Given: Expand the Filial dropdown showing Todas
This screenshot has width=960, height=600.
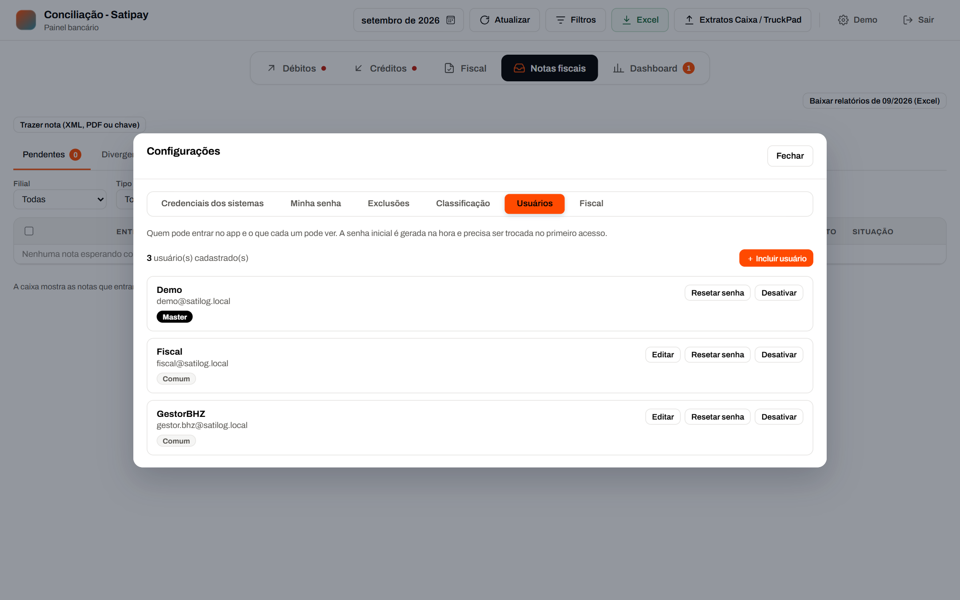Looking at the screenshot, I should click(x=60, y=200).
